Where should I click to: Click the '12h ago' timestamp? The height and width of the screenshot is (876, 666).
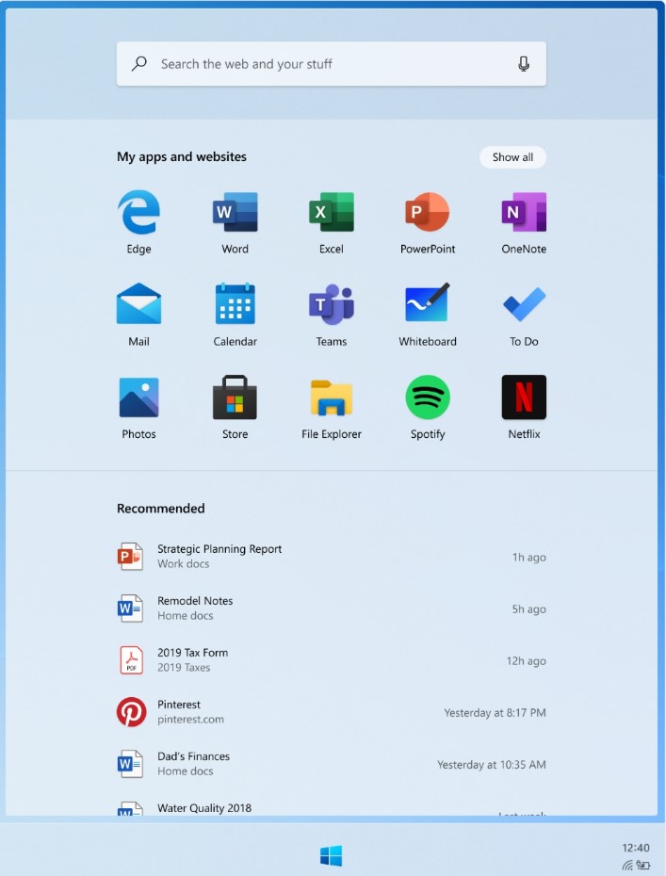(x=526, y=661)
